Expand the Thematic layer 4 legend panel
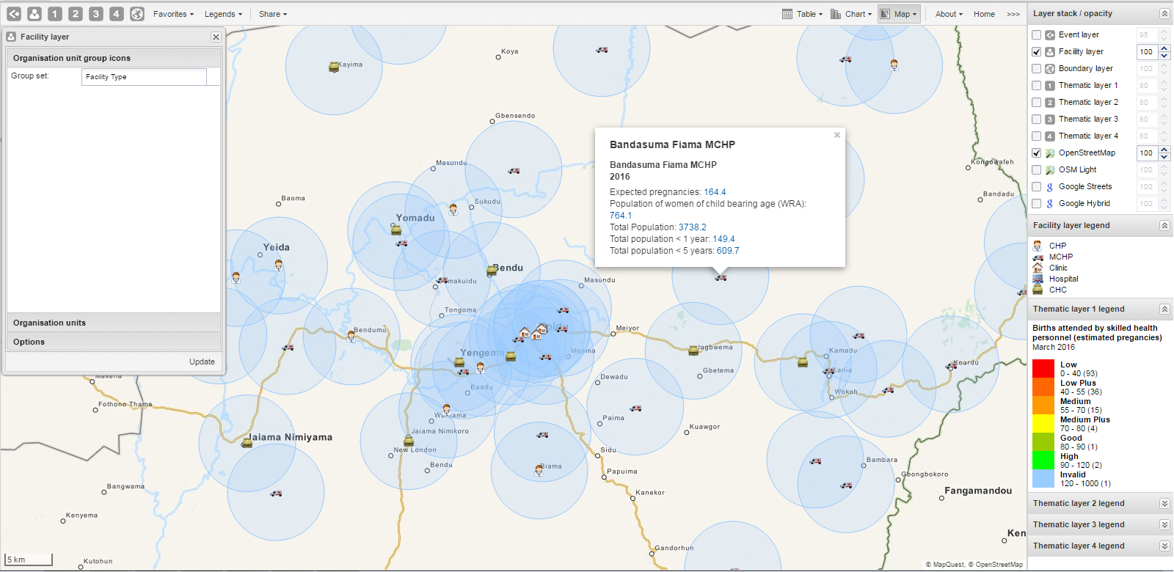This screenshot has width=1174, height=572. (x=1164, y=546)
